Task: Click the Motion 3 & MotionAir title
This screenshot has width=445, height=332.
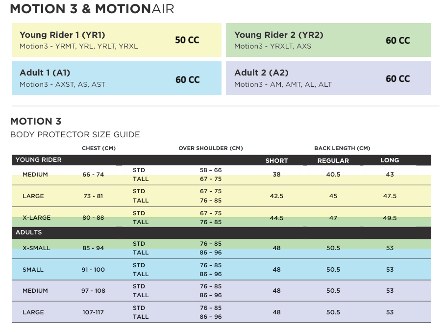Action: point(92,9)
